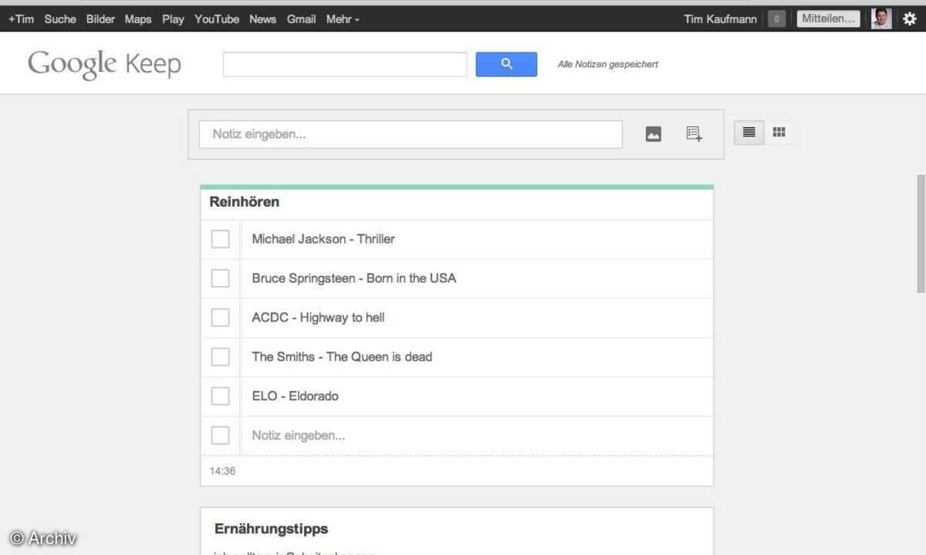This screenshot has width=926, height=555.
Task: Mark ACDC - Highway to hell done
Action: click(221, 318)
